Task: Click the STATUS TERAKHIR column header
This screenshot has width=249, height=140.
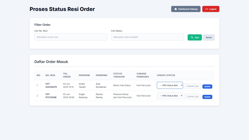Action: pyautogui.click(x=119, y=75)
